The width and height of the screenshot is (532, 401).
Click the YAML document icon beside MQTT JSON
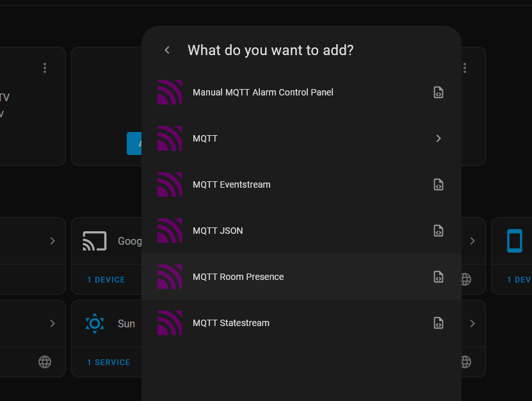click(439, 231)
